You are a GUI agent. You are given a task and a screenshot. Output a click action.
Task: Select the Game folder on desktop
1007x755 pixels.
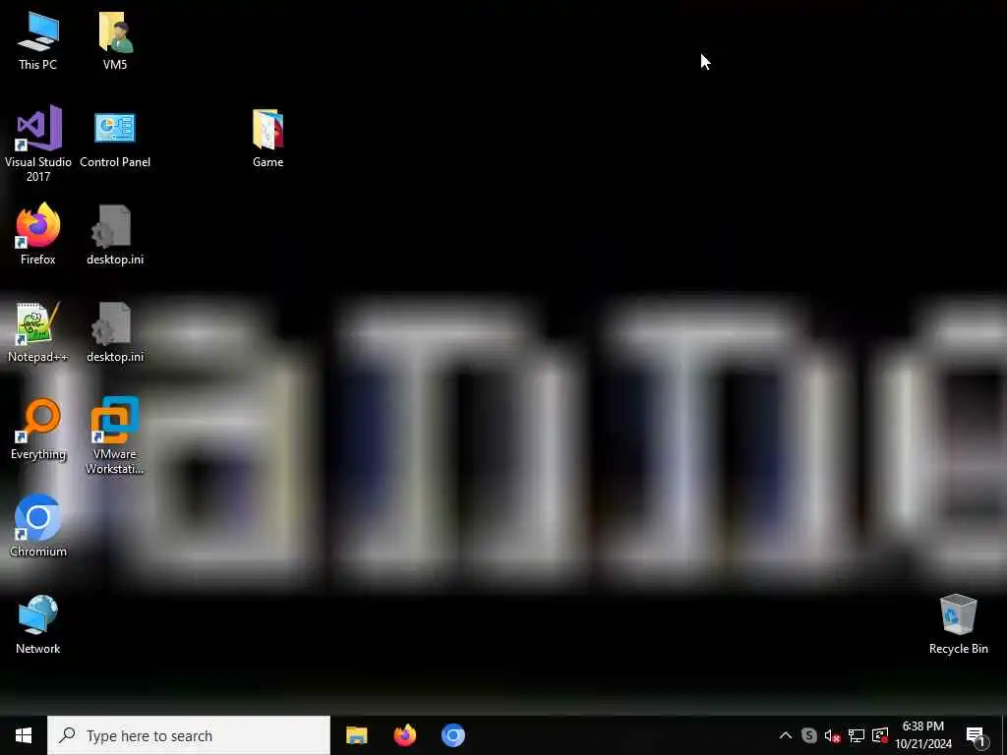click(267, 139)
